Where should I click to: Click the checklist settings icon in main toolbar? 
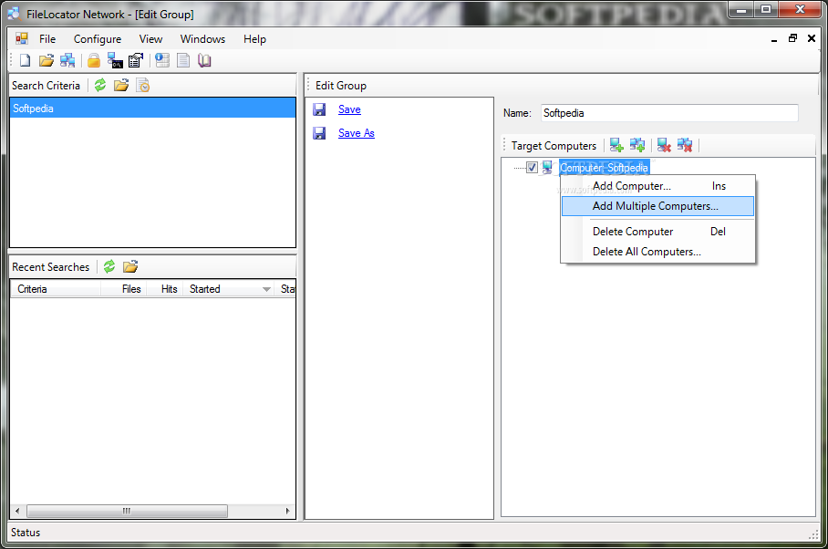(x=136, y=60)
